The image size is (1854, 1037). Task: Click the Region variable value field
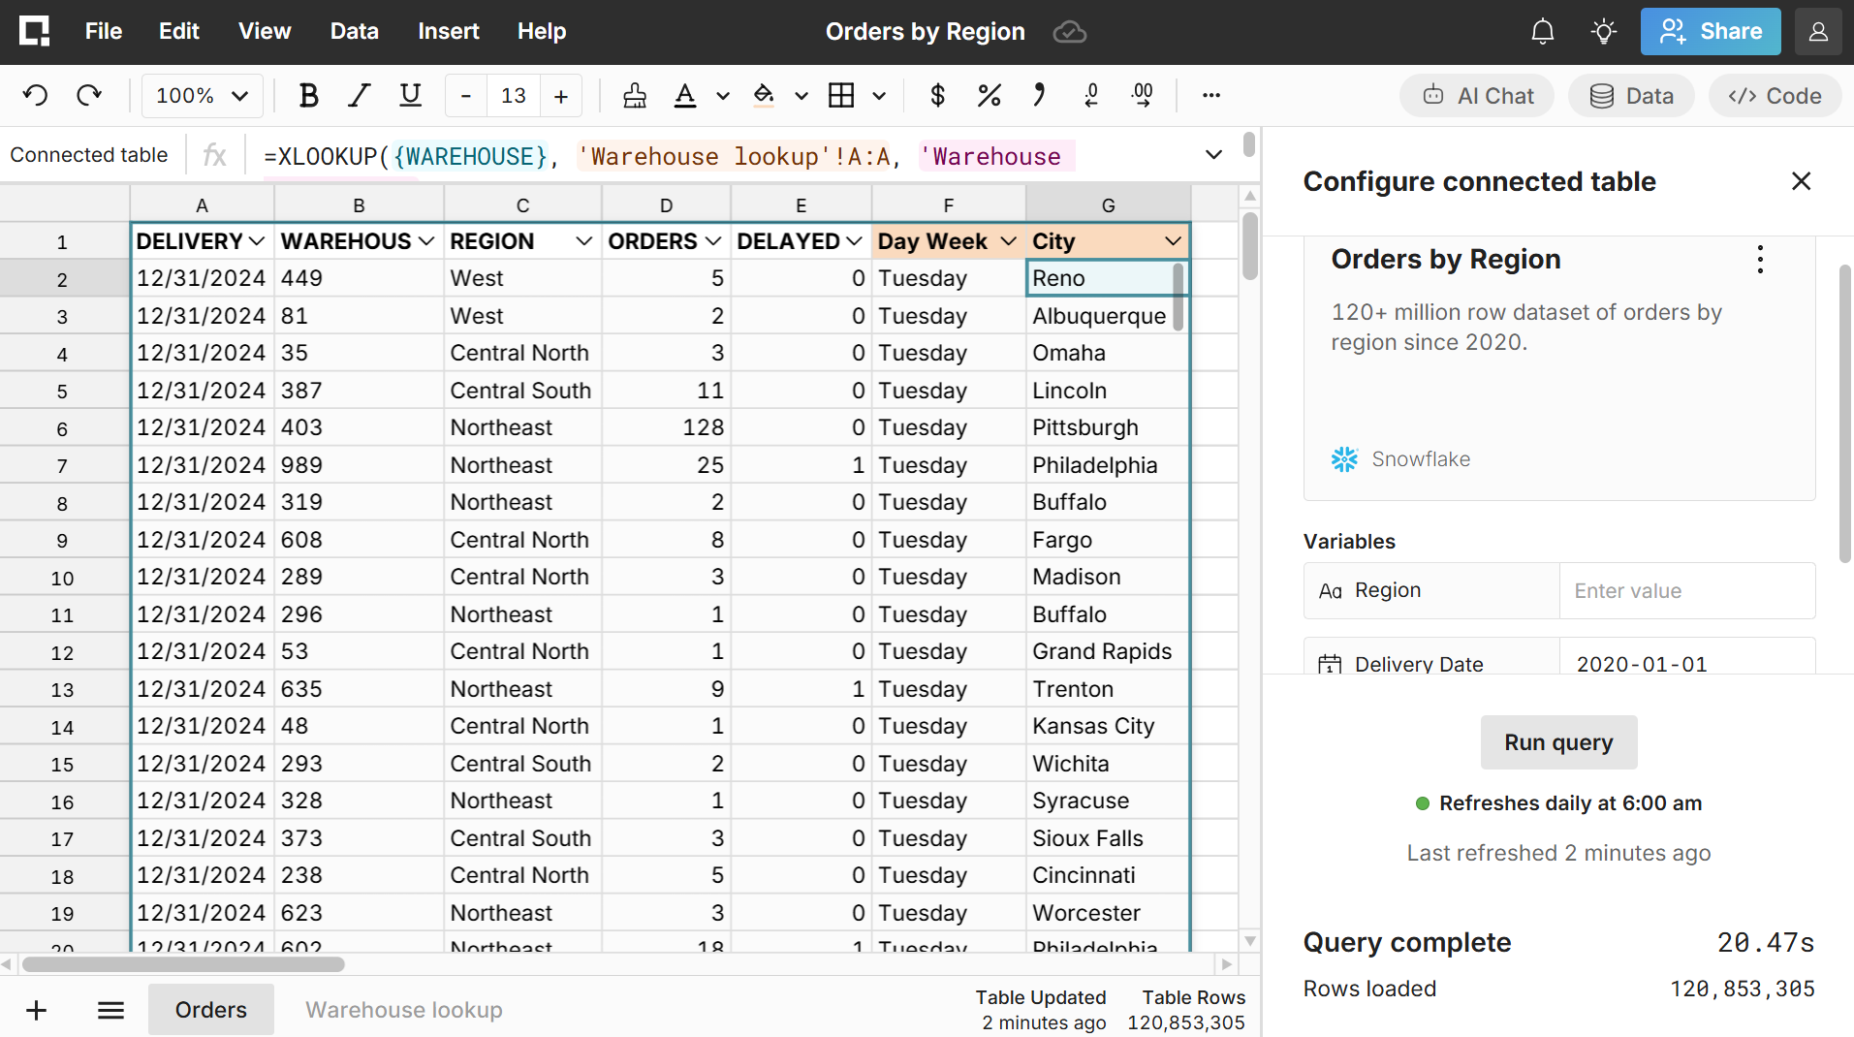click(x=1687, y=591)
